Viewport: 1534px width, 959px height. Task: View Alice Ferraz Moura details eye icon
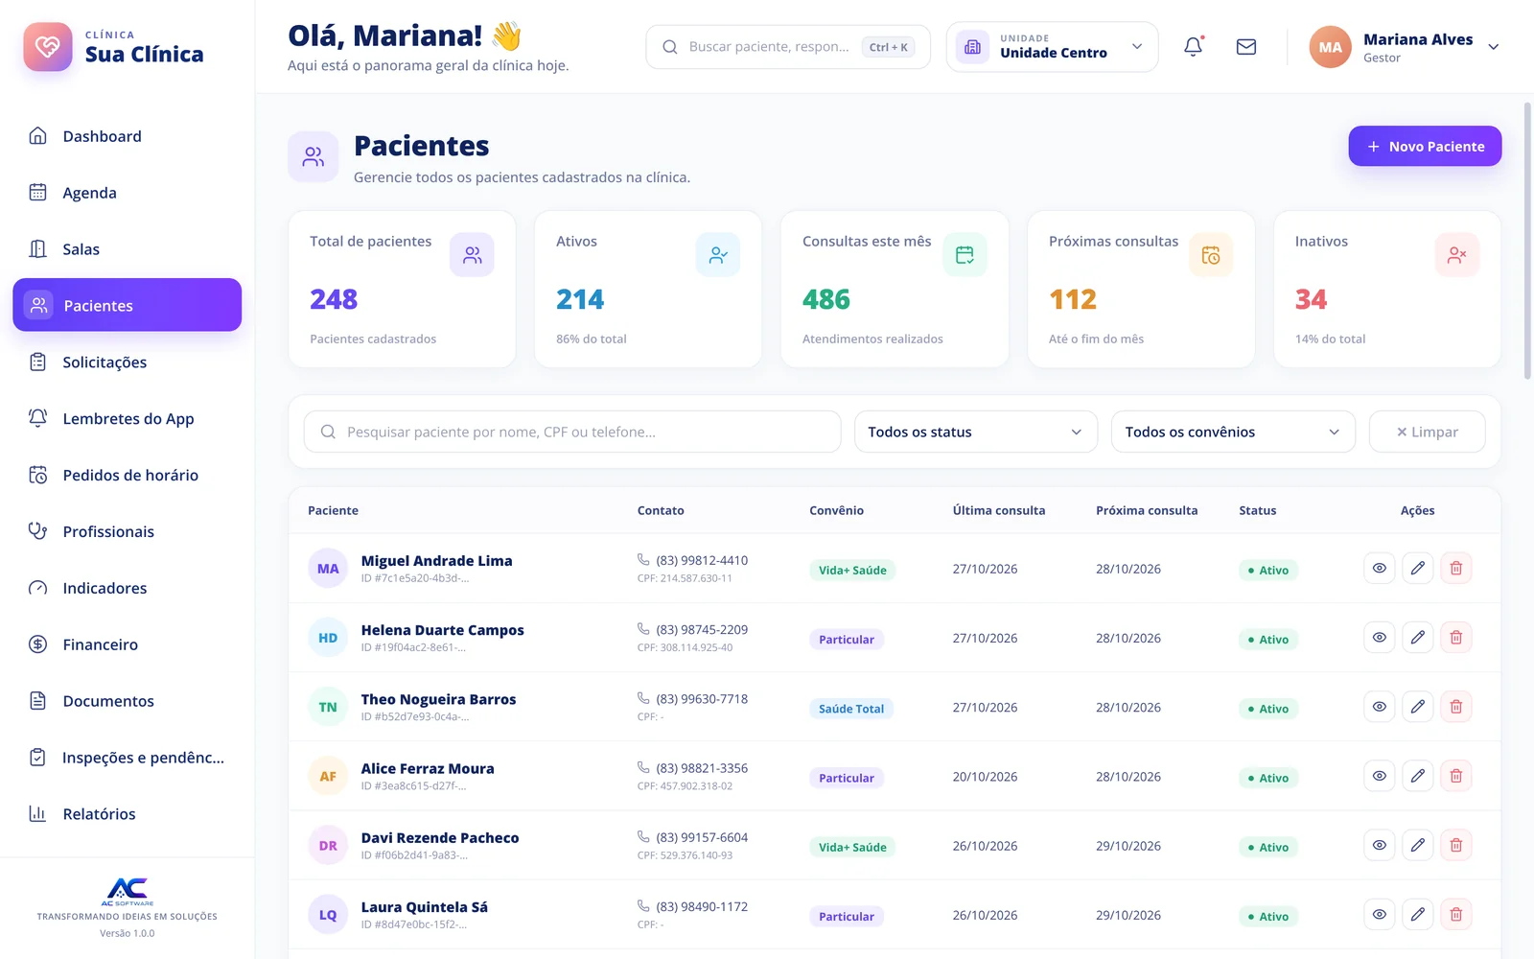click(x=1379, y=776)
